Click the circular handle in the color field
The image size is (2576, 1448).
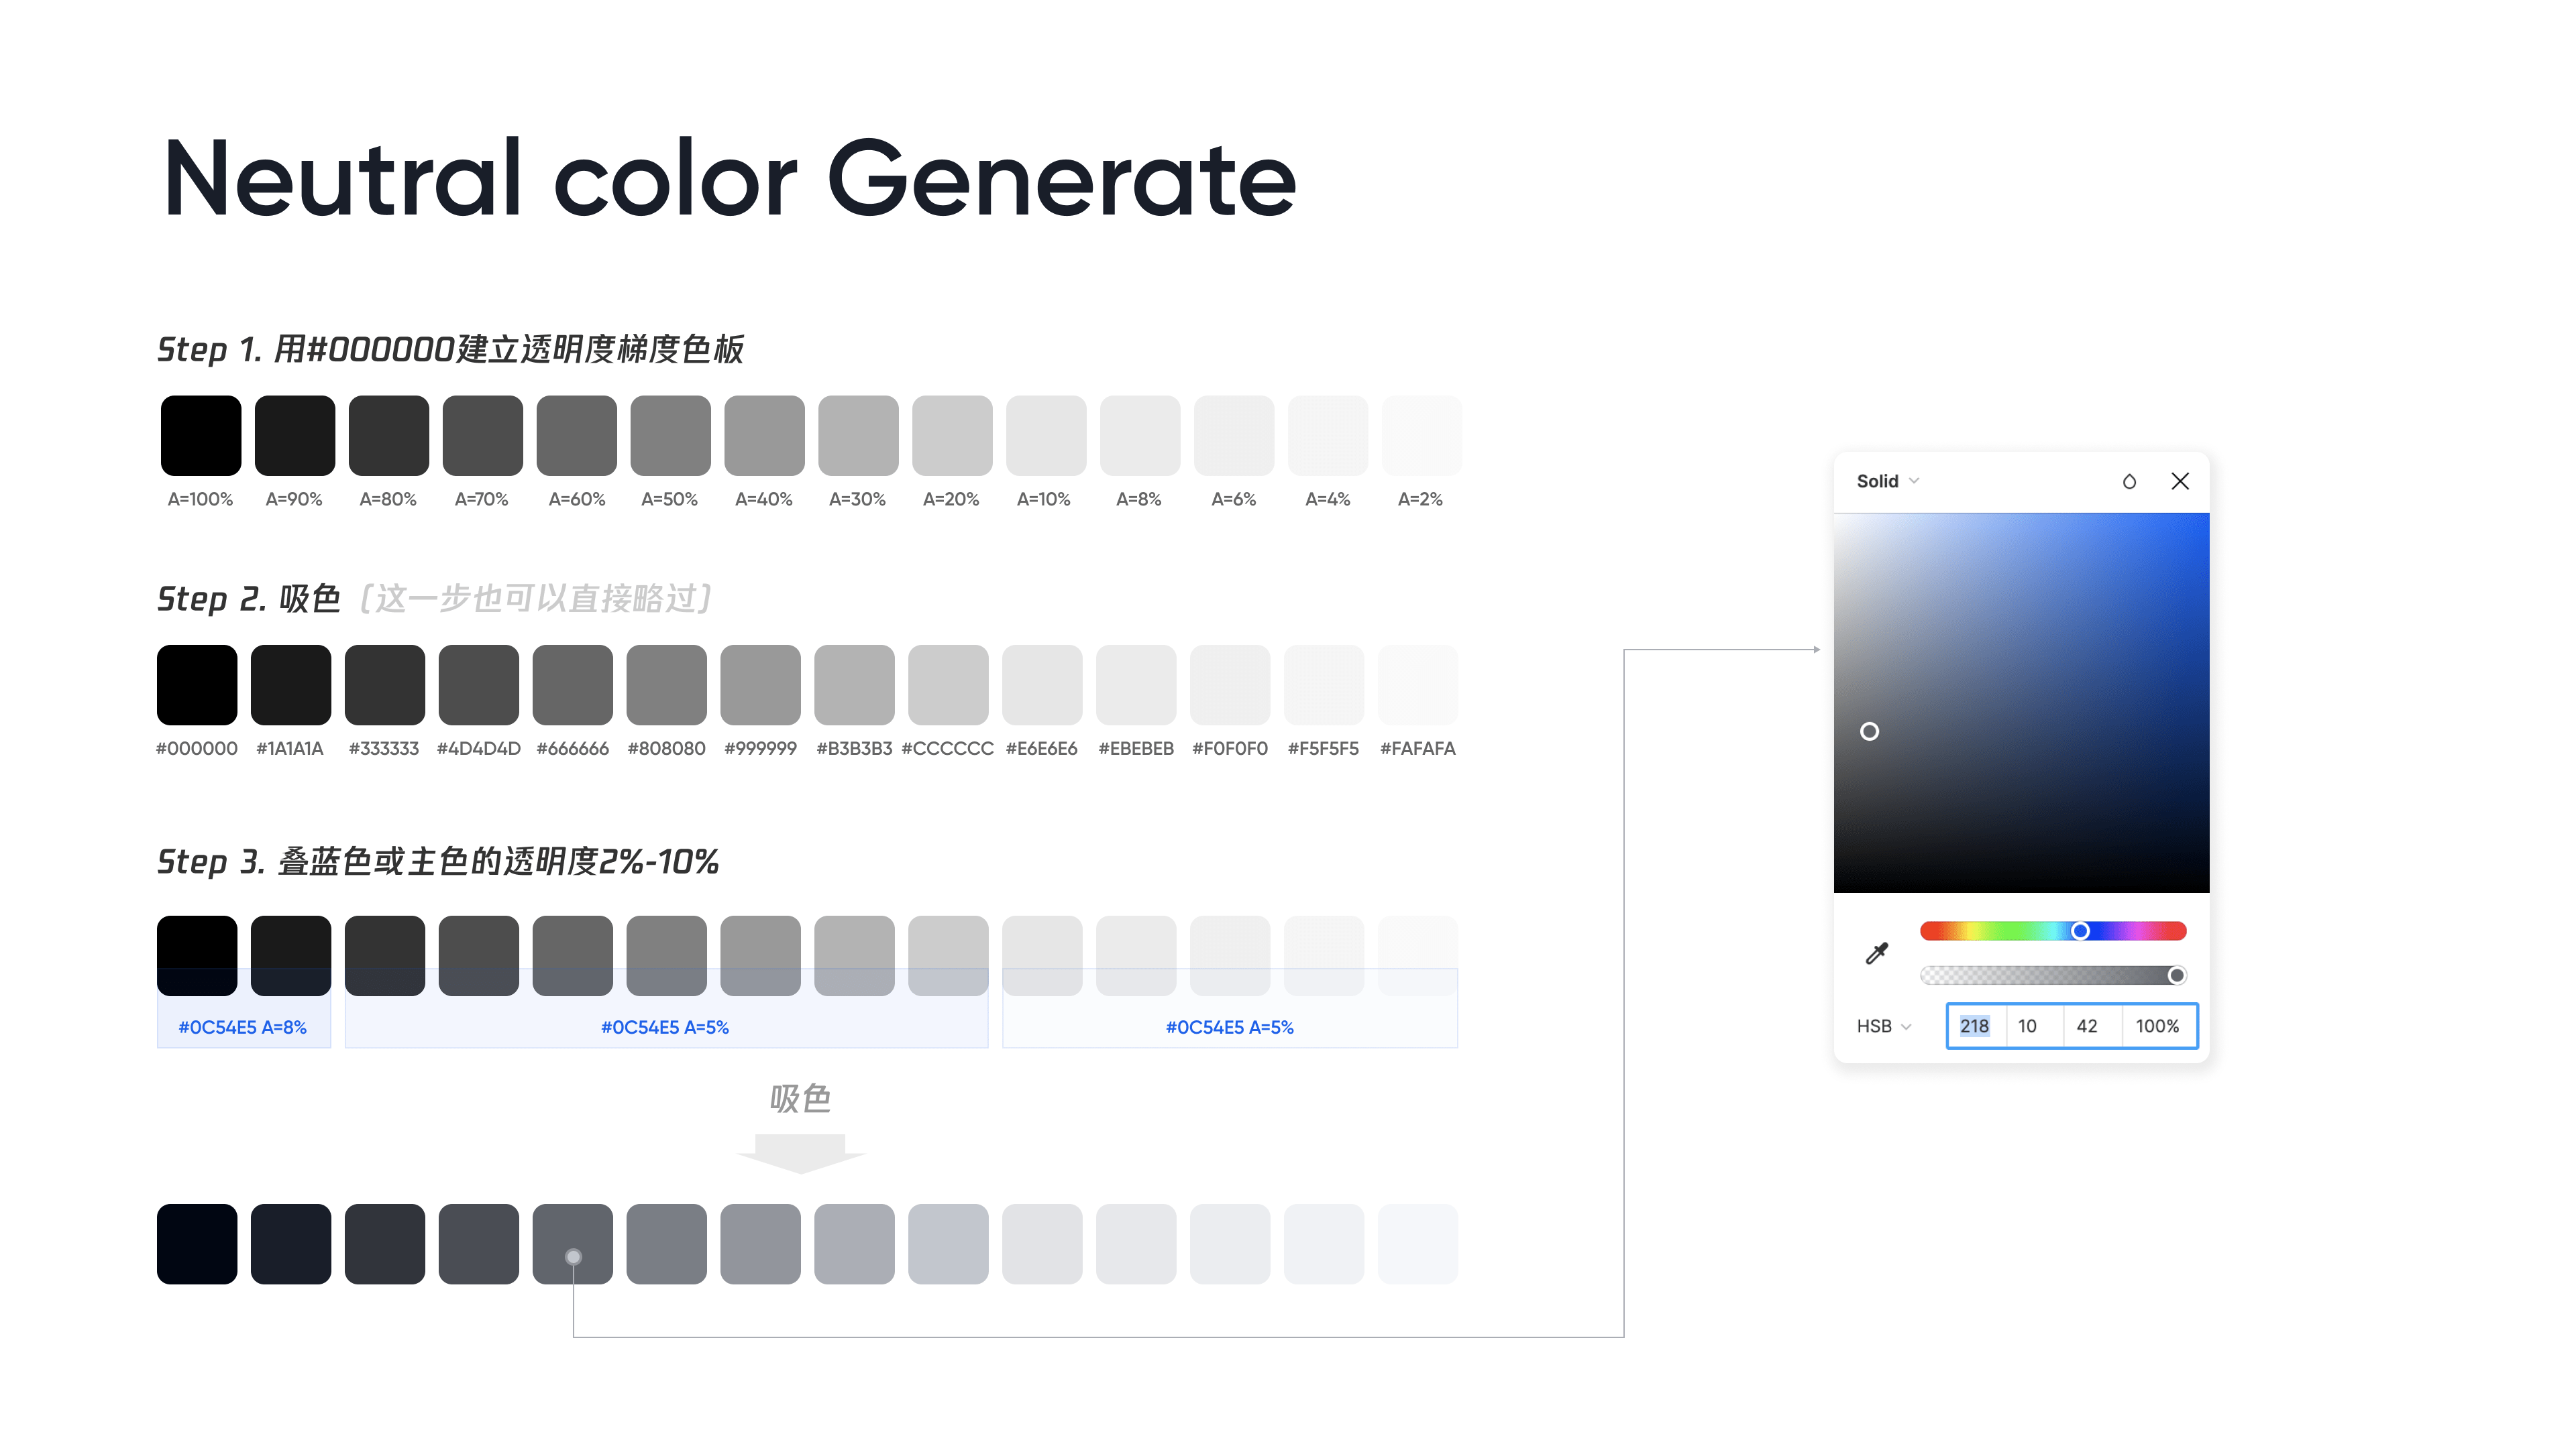1869,731
